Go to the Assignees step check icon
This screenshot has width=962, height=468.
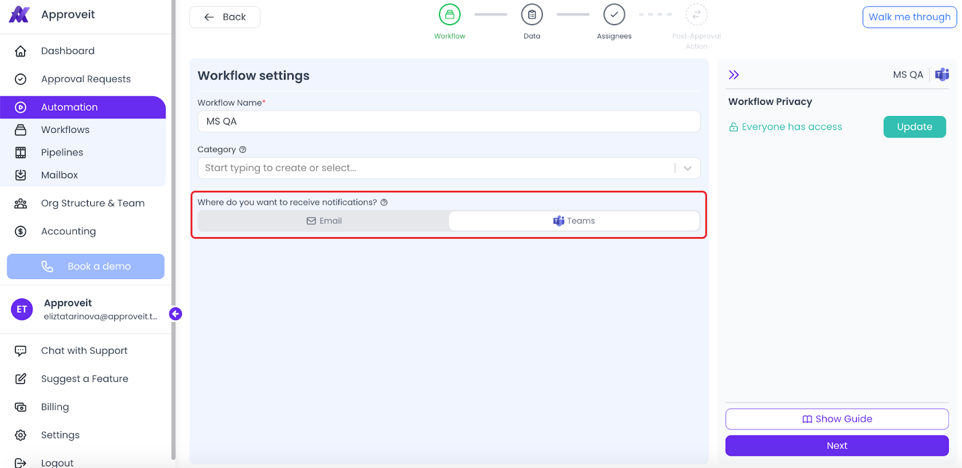[614, 14]
